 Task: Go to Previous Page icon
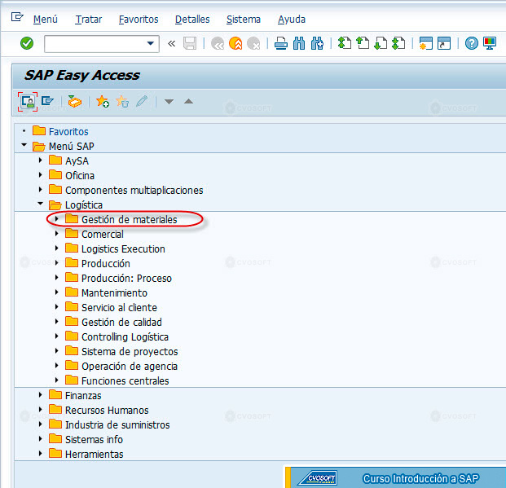tap(363, 43)
